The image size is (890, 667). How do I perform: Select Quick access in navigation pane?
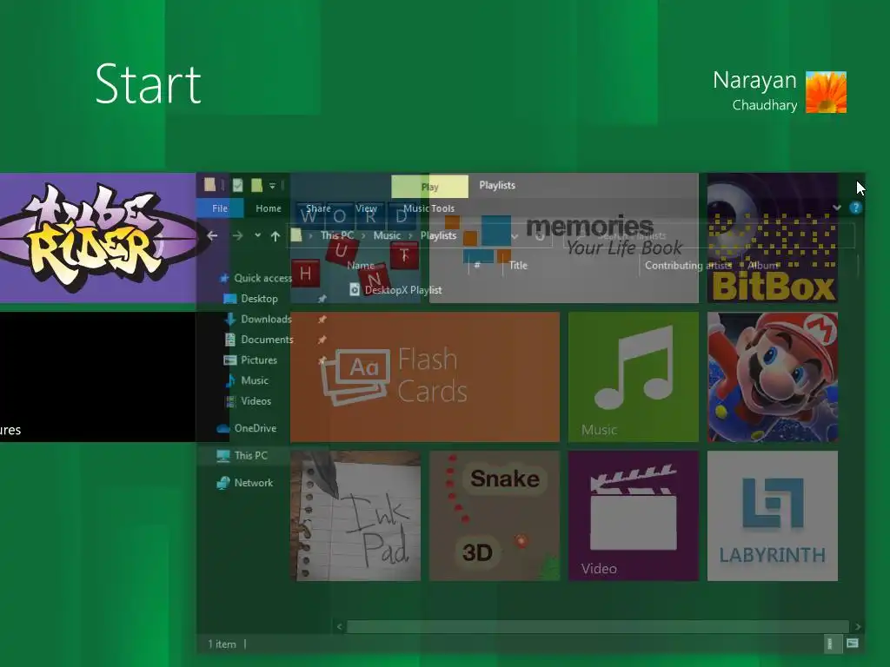tap(262, 278)
